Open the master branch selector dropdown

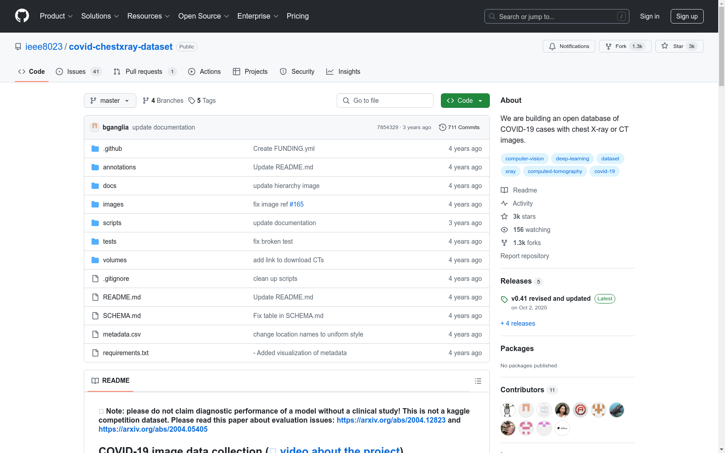pos(110,101)
